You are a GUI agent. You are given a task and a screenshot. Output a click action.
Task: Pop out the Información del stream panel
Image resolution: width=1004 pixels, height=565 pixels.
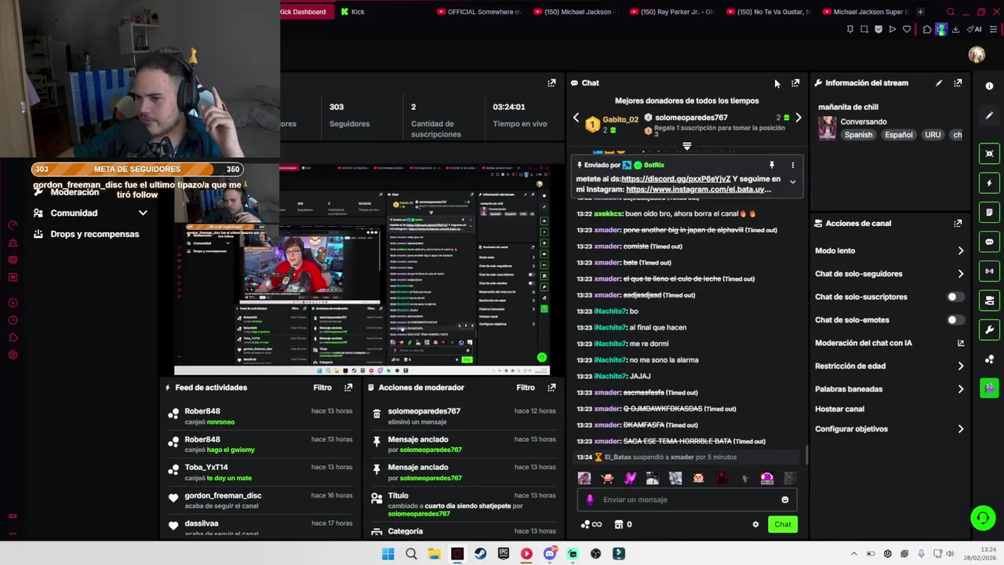tap(958, 82)
